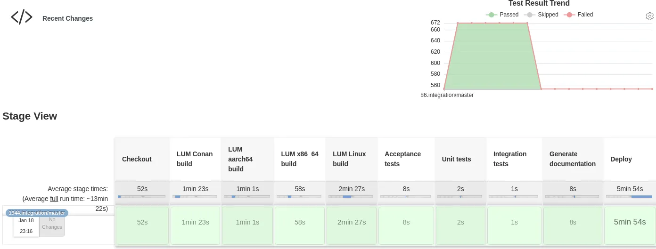Click the LUM Conan build column header
Viewport: 656px width, 249px height.
click(x=195, y=159)
